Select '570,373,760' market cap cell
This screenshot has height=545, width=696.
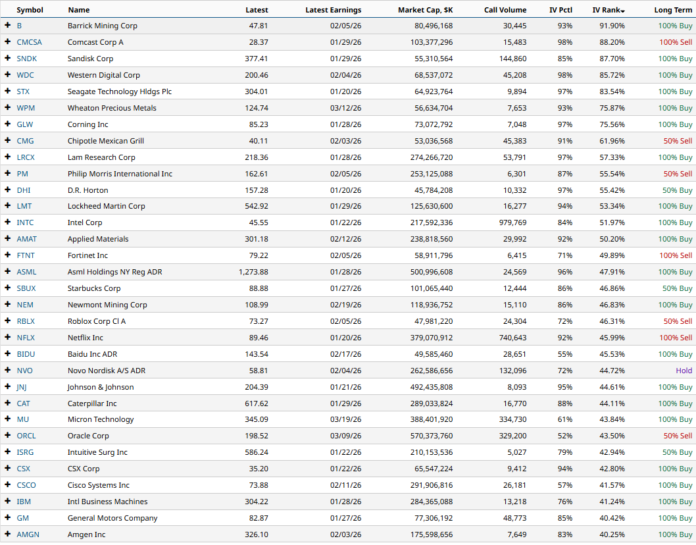coord(432,436)
